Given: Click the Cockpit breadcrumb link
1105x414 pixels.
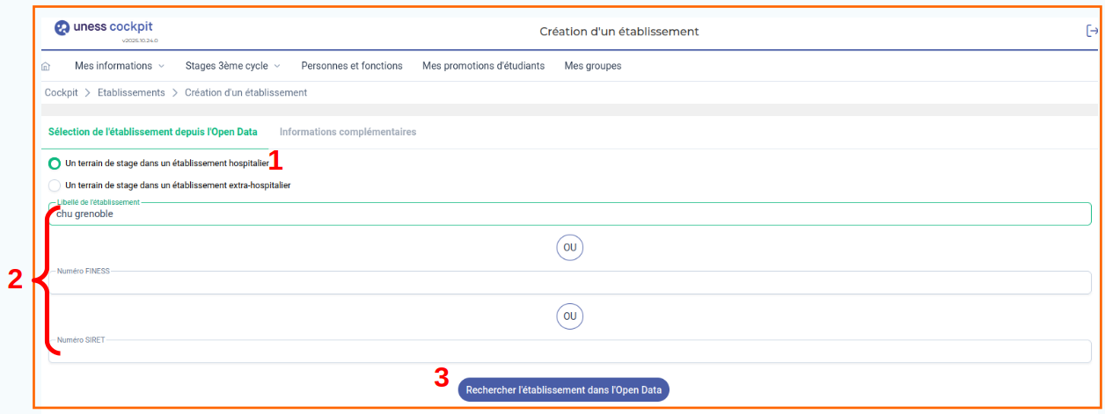Looking at the screenshot, I should [x=61, y=92].
